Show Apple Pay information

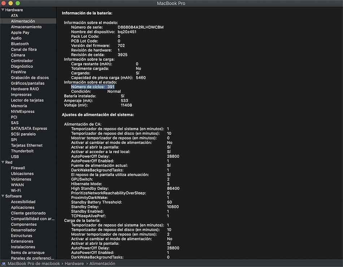tap(20, 32)
